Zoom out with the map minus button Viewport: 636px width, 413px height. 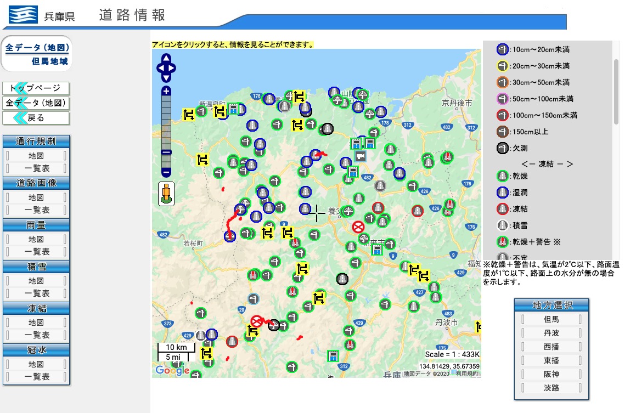pyautogui.click(x=166, y=172)
